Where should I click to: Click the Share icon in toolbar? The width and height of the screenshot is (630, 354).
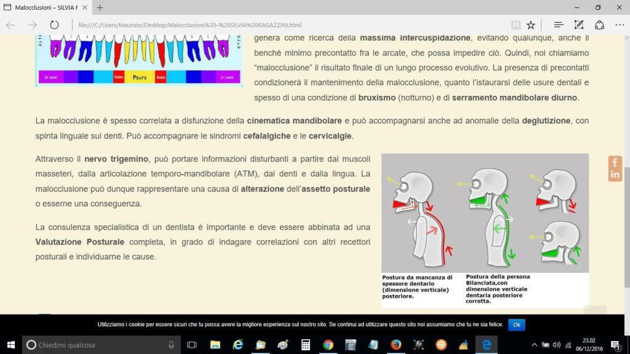pyautogui.click(x=599, y=25)
